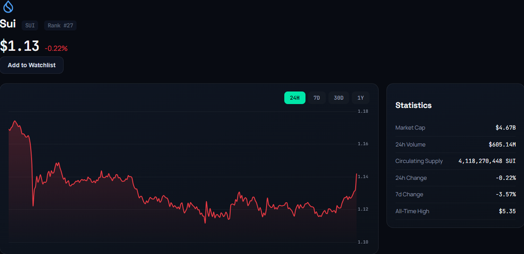Image resolution: width=524 pixels, height=254 pixels.
Task: Show the 1Y price chart
Action: click(361, 98)
